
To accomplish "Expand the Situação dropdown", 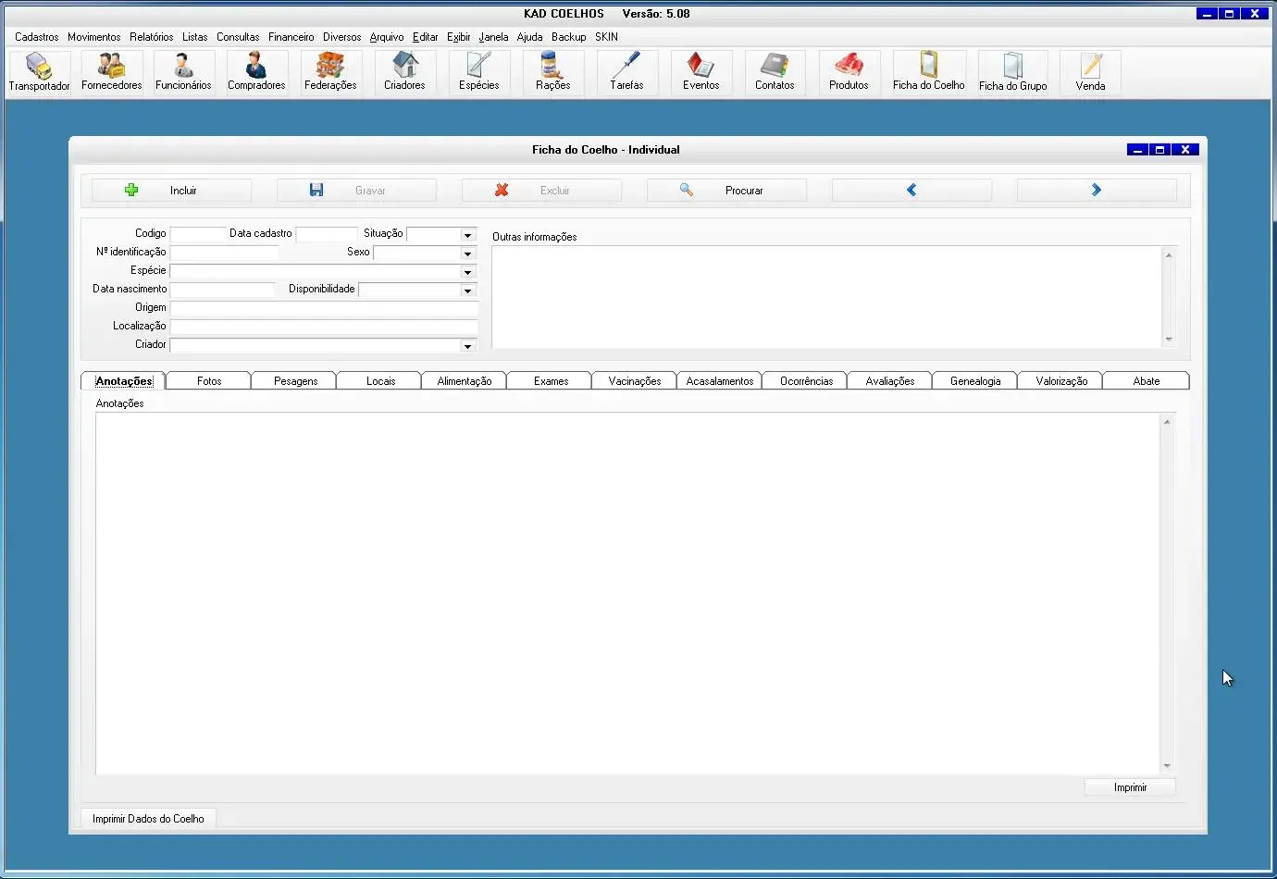I will point(467,235).
